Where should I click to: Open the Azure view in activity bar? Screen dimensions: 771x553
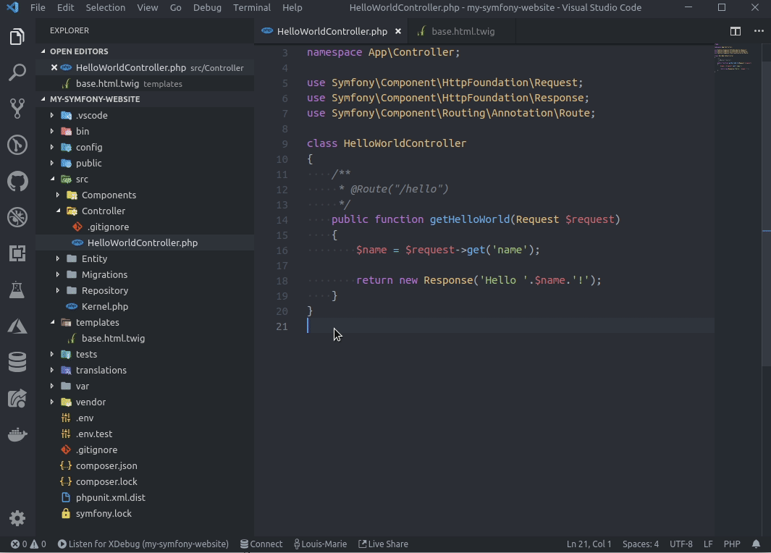tap(17, 326)
